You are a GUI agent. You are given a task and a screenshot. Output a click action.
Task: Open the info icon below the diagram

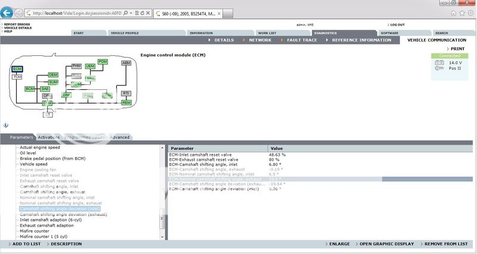coord(5,126)
